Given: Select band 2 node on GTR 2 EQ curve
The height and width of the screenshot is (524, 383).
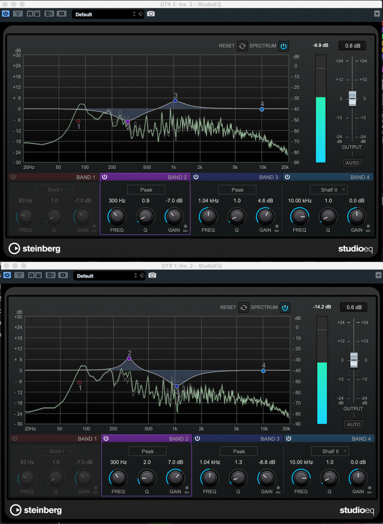Looking at the screenshot, I should click(127, 122).
